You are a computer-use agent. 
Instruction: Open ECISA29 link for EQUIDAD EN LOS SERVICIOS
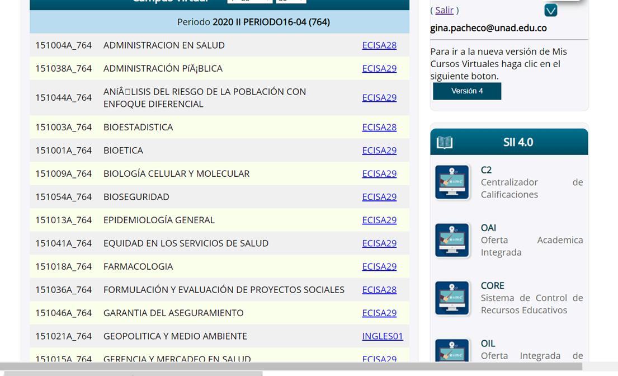pyautogui.click(x=379, y=243)
